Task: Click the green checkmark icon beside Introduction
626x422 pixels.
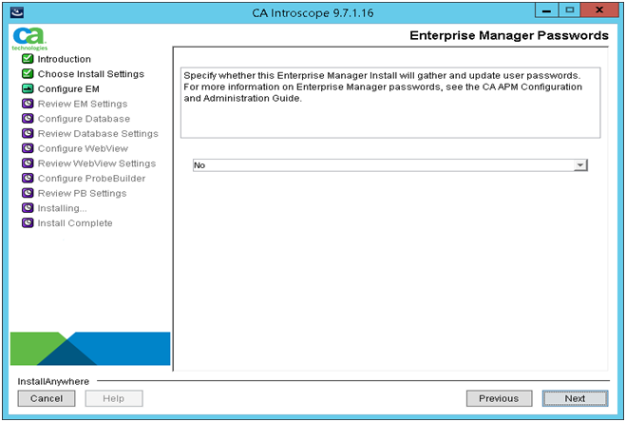Action: tap(28, 59)
